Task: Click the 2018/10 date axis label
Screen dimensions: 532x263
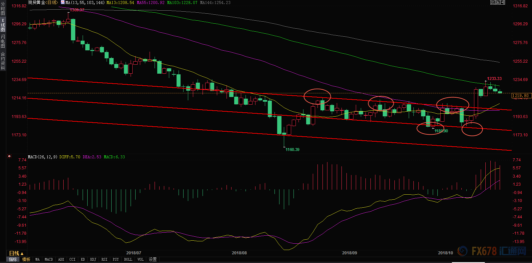Action: pos(445,253)
